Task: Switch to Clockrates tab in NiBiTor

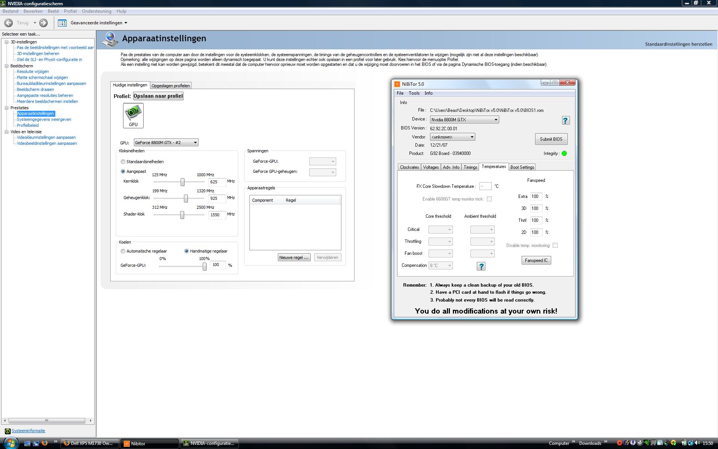Action: [x=409, y=167]
